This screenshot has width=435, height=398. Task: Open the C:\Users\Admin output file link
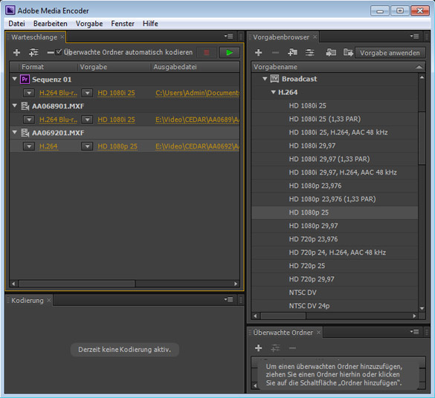click(x=197, y=93)
